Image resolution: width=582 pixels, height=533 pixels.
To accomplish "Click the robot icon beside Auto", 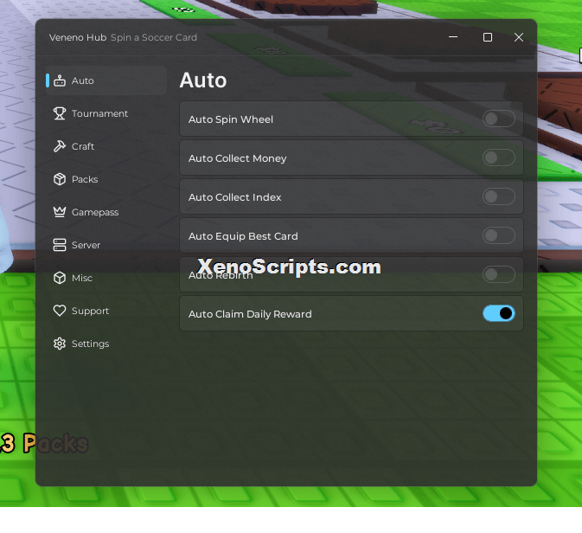I will coord(60,80).
